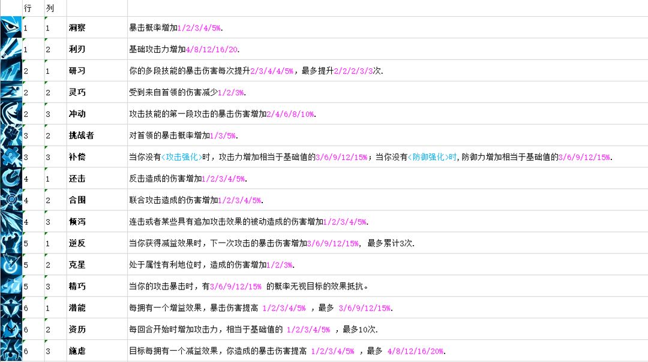Viewport: 648px width, 362px height.
Task: Click the 逆反 skill icon
Action: click(11, 243)
